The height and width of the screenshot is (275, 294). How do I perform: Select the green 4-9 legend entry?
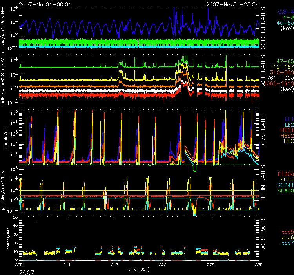click(x=289, y=17)
